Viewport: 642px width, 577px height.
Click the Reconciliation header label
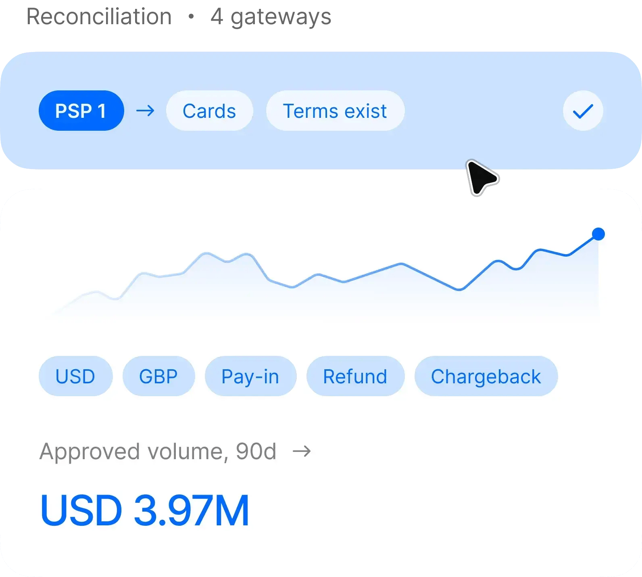[x=99, y=17]
